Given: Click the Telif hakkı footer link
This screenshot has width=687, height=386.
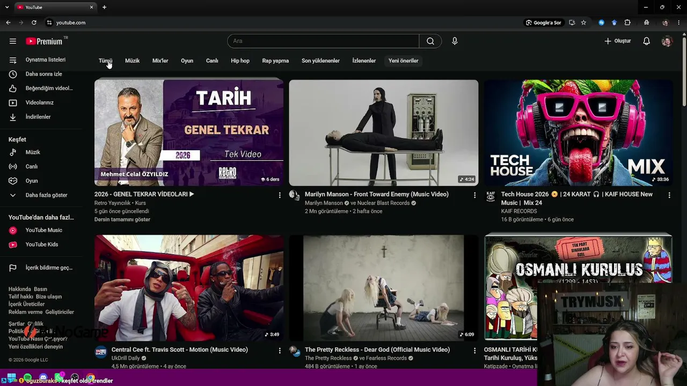Looking at the screenshot, I should pyautogui.click(x=21, y=296).
